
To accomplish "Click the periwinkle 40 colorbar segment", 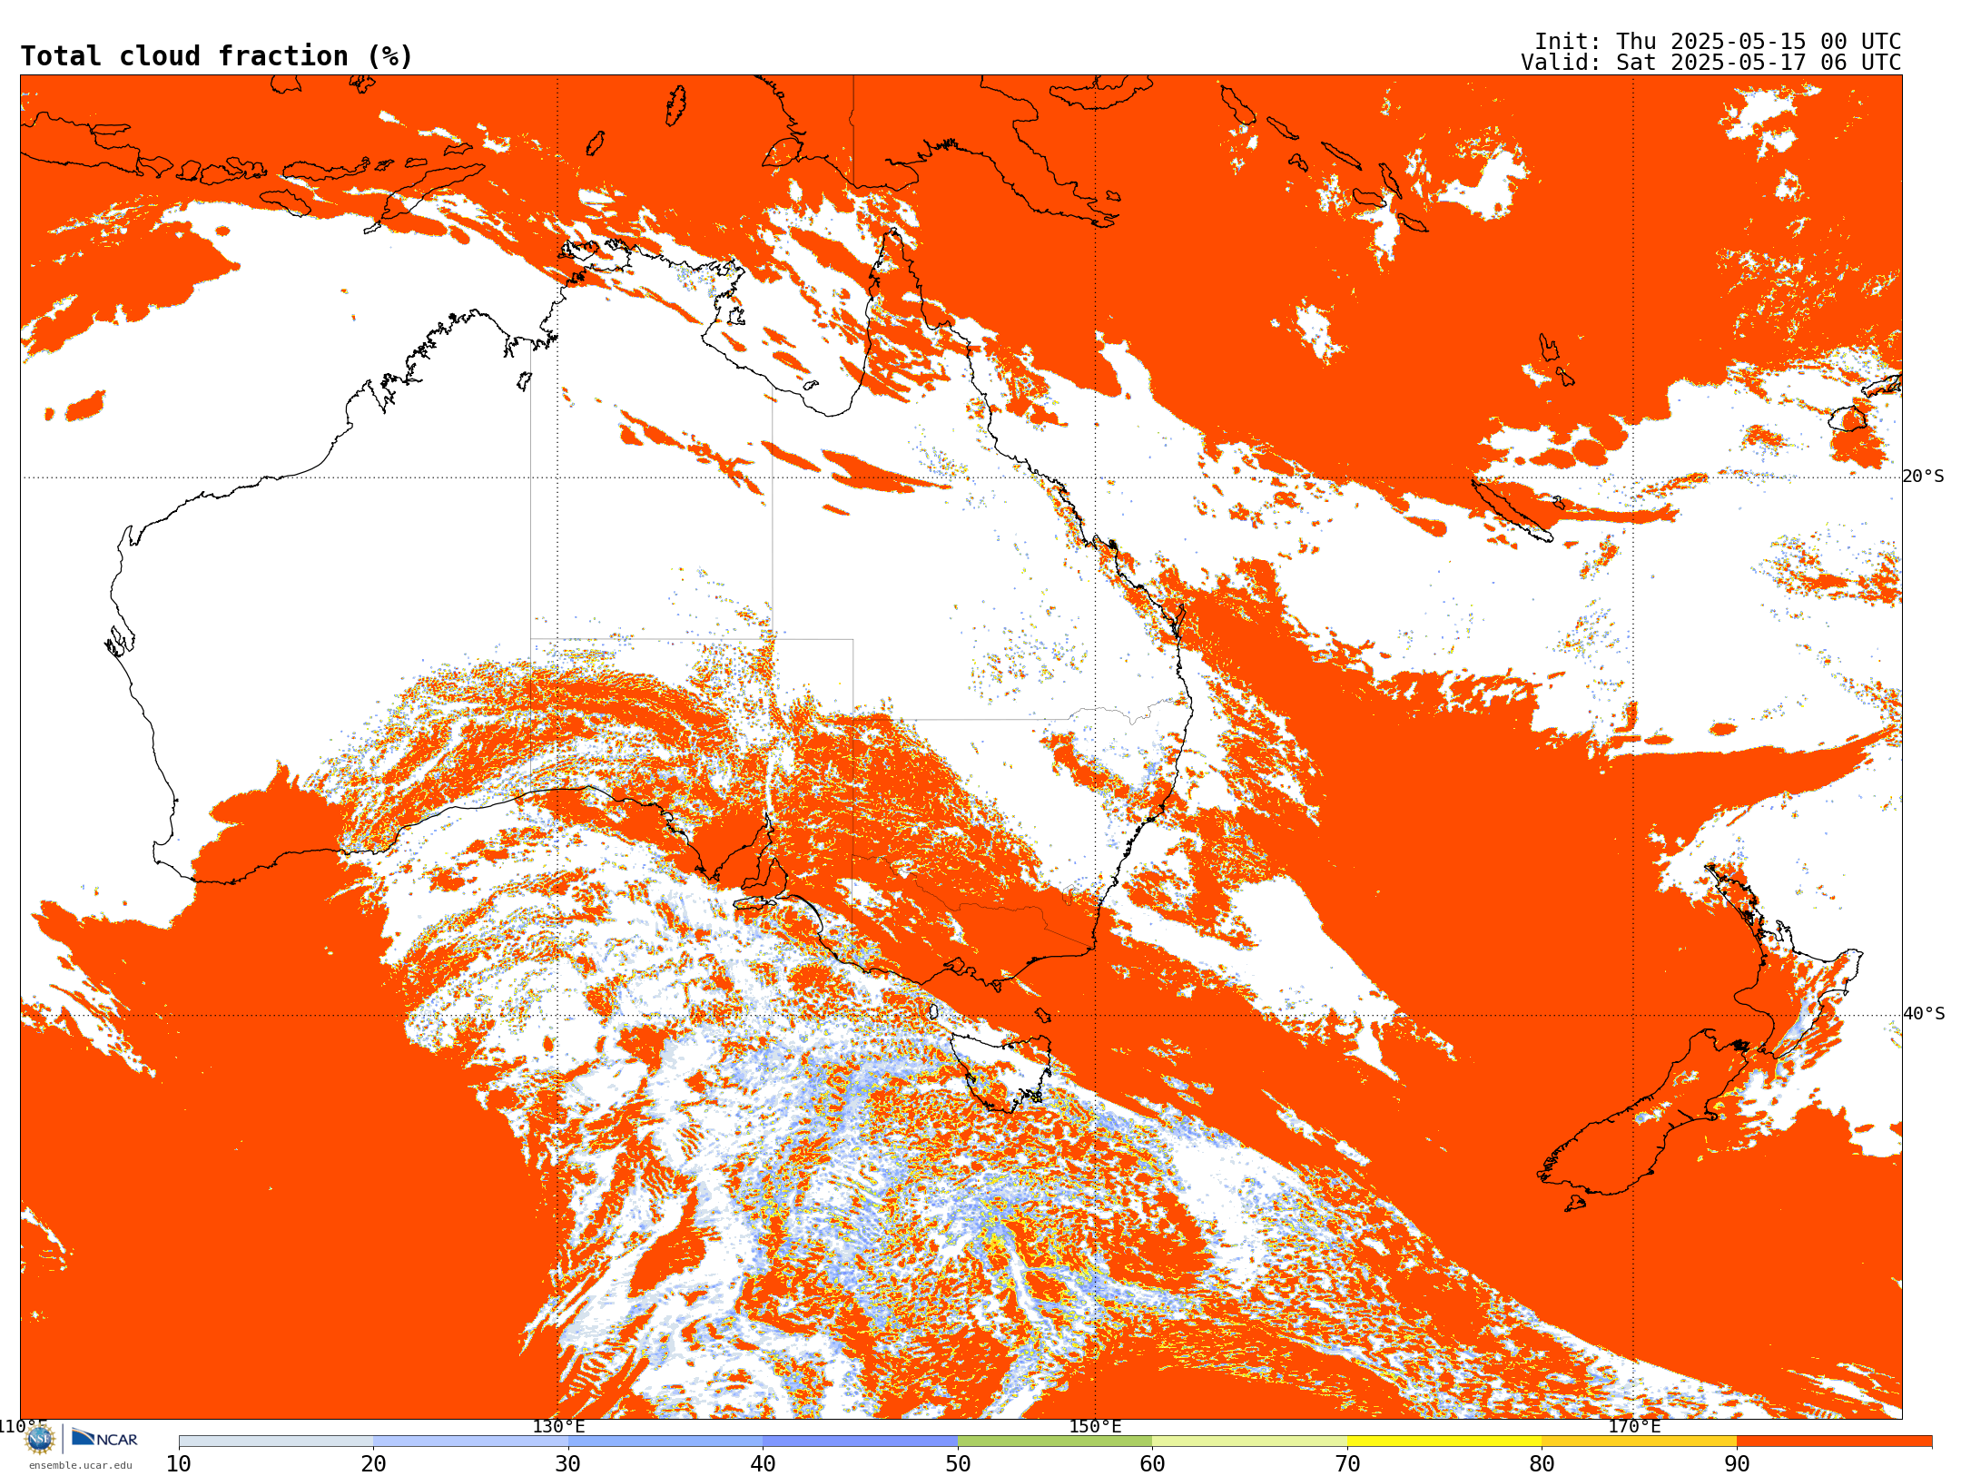I will tap(860, 1442).
